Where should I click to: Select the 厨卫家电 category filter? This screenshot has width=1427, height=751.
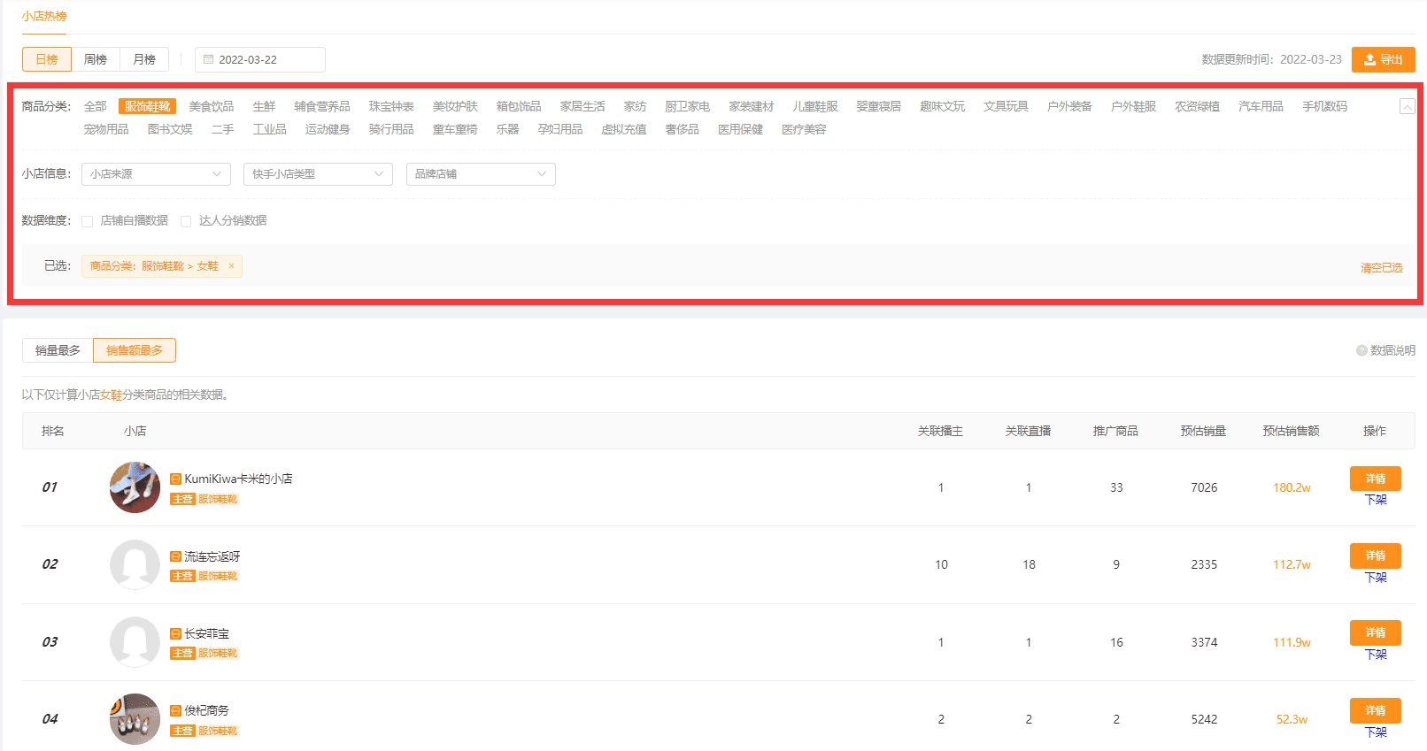pyautogui.click(x=688, y=106)
